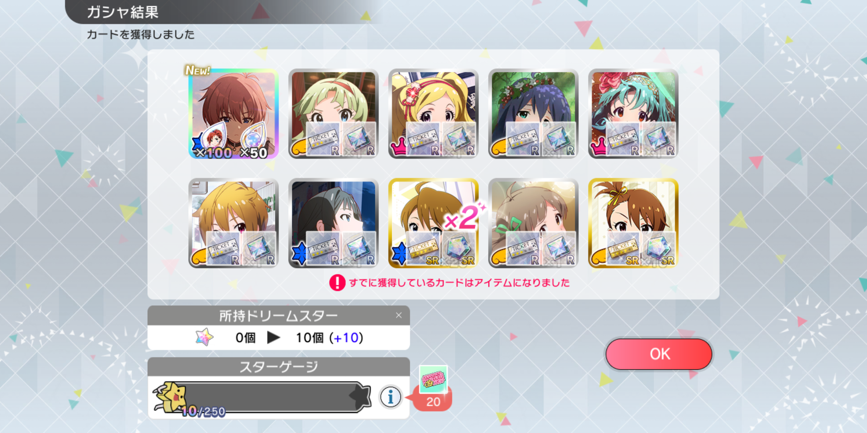Select the blue-haired wreath girl card
The image size is (867, 433).
pos(533,114)
